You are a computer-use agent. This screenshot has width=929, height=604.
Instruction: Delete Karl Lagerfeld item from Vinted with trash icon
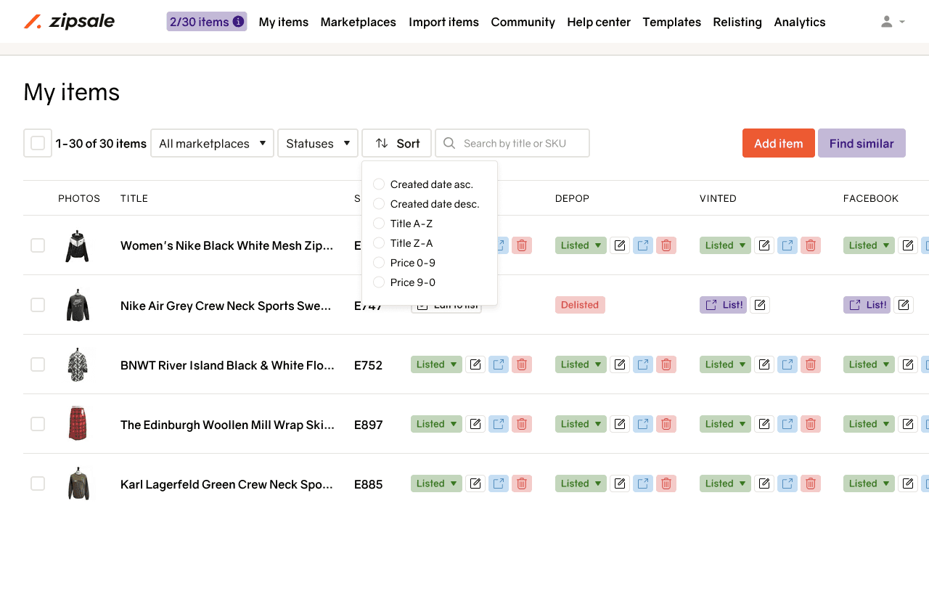pos(811,483)
